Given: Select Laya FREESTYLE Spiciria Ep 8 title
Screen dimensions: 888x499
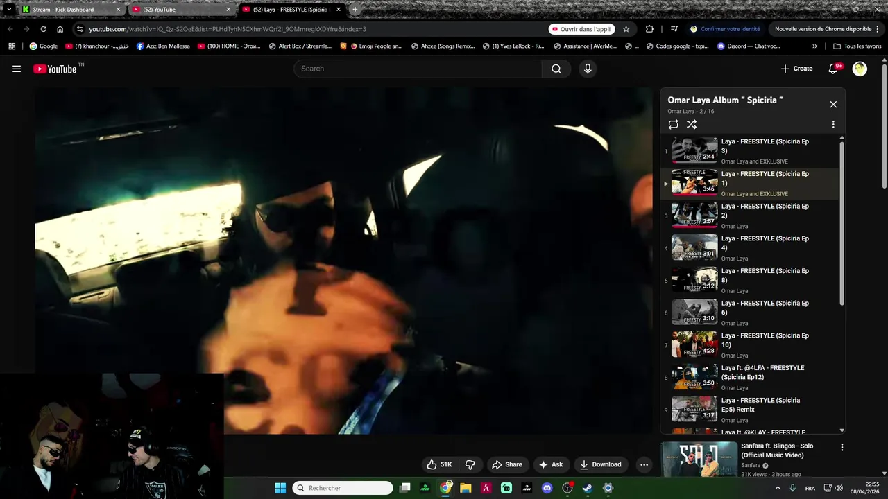Looking at the screenshot, I should tap(765, 276).
